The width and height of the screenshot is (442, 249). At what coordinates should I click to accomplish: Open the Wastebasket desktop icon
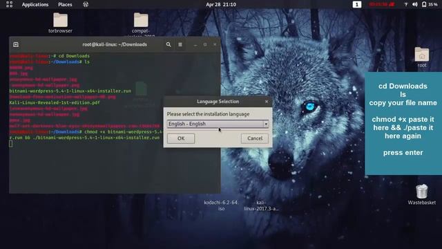tap(422, 194)
